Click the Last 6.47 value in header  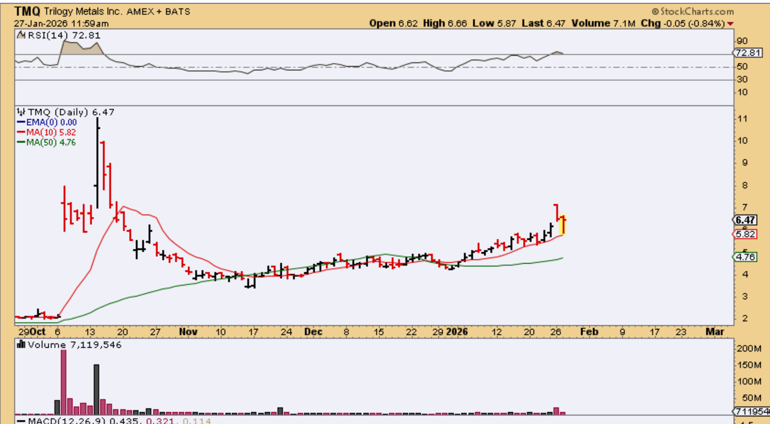point(543,24)
